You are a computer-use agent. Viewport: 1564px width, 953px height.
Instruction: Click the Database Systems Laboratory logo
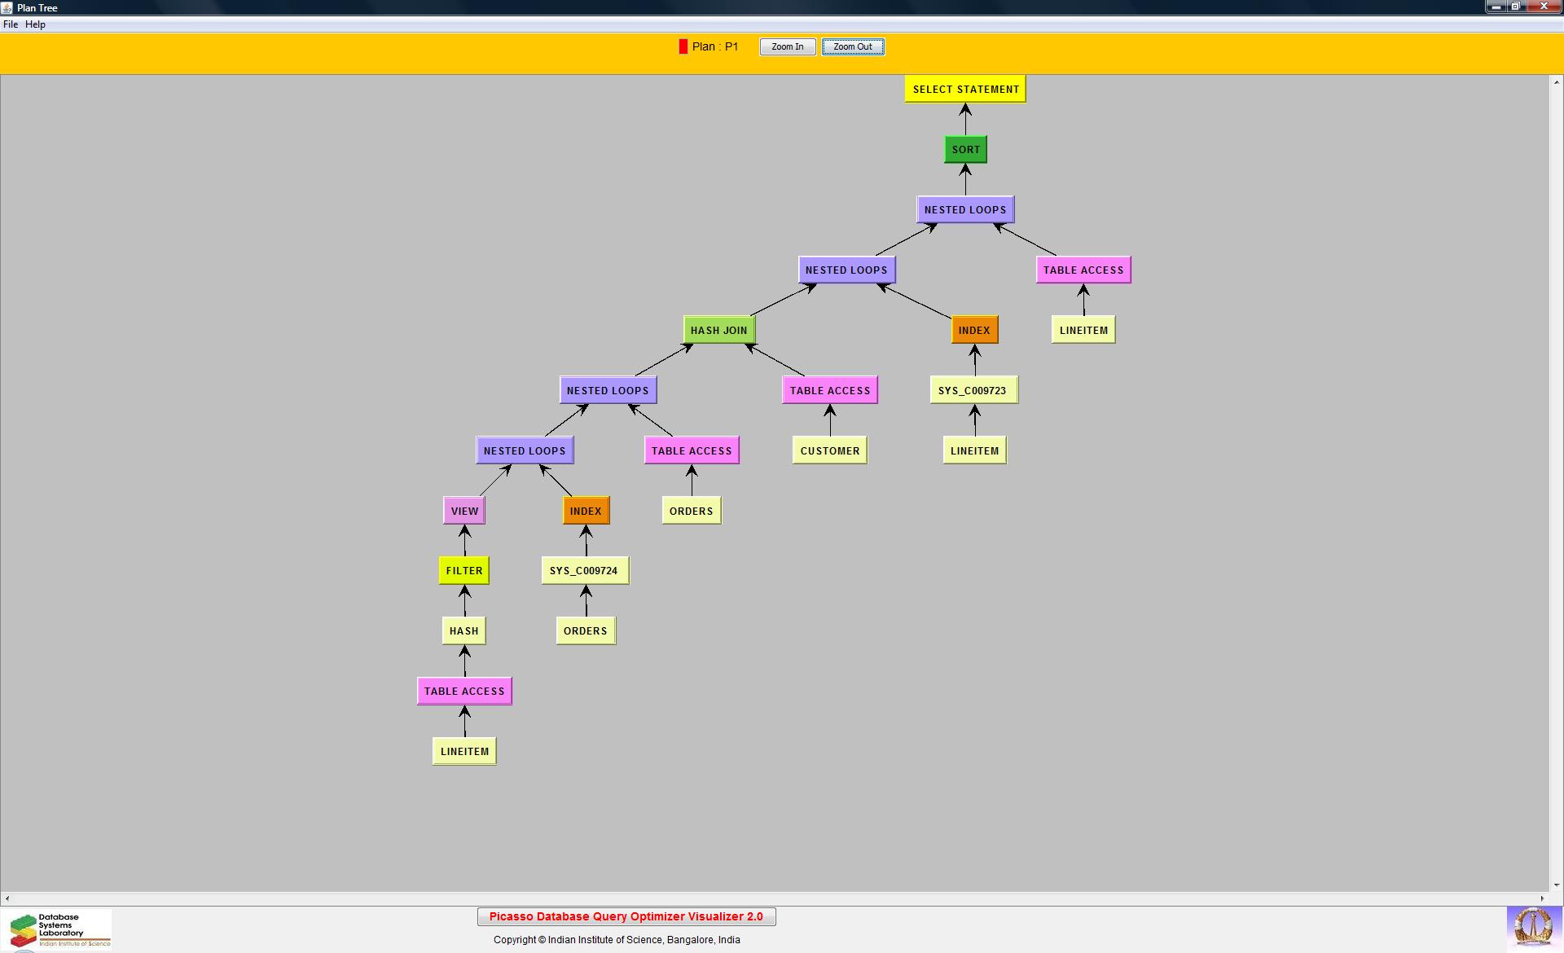(x=57, y=929)
